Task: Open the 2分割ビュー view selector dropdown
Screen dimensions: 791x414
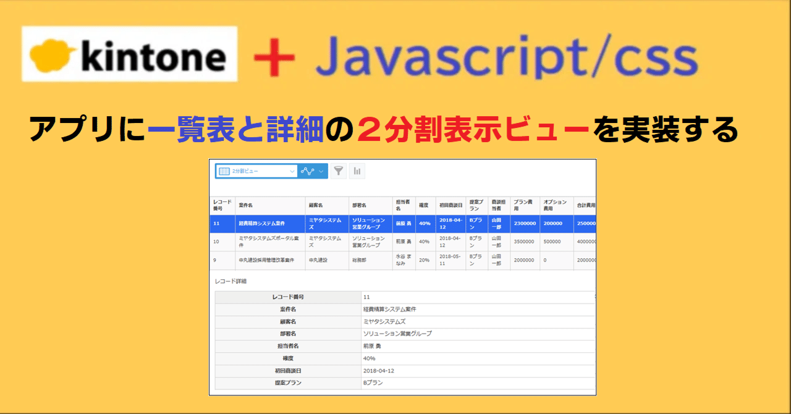Action: coord(253,171)
